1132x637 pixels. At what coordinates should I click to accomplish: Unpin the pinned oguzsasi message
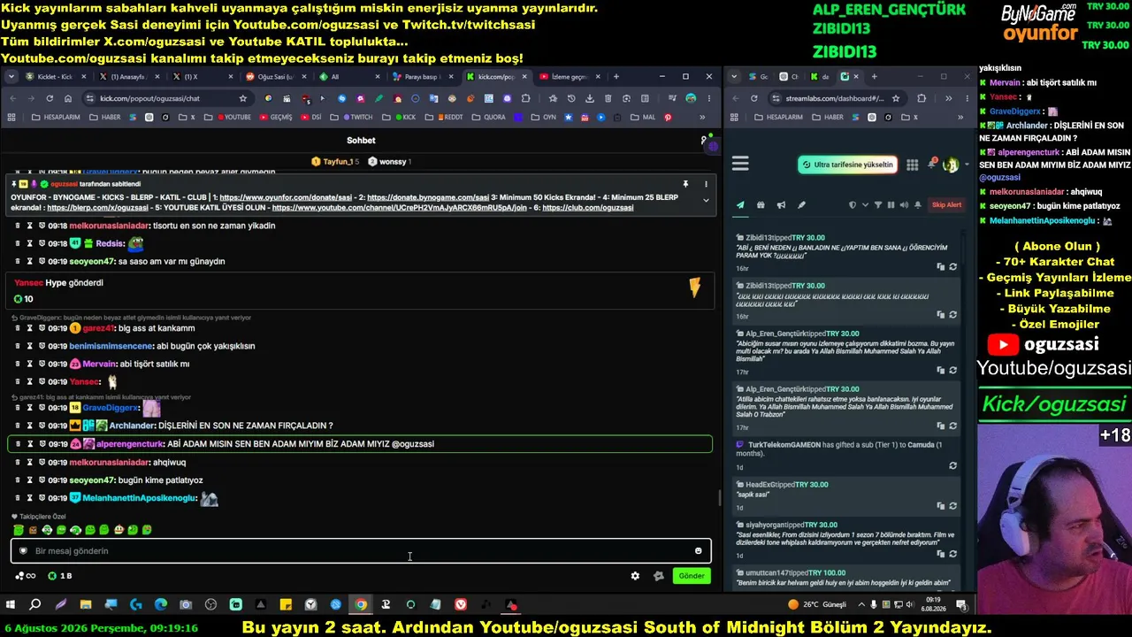pyautogui.click(x=685, y=184)
